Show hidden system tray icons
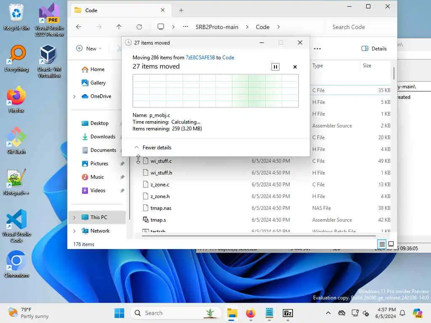This screenshot has height=323, width=431. pos(328,313)
